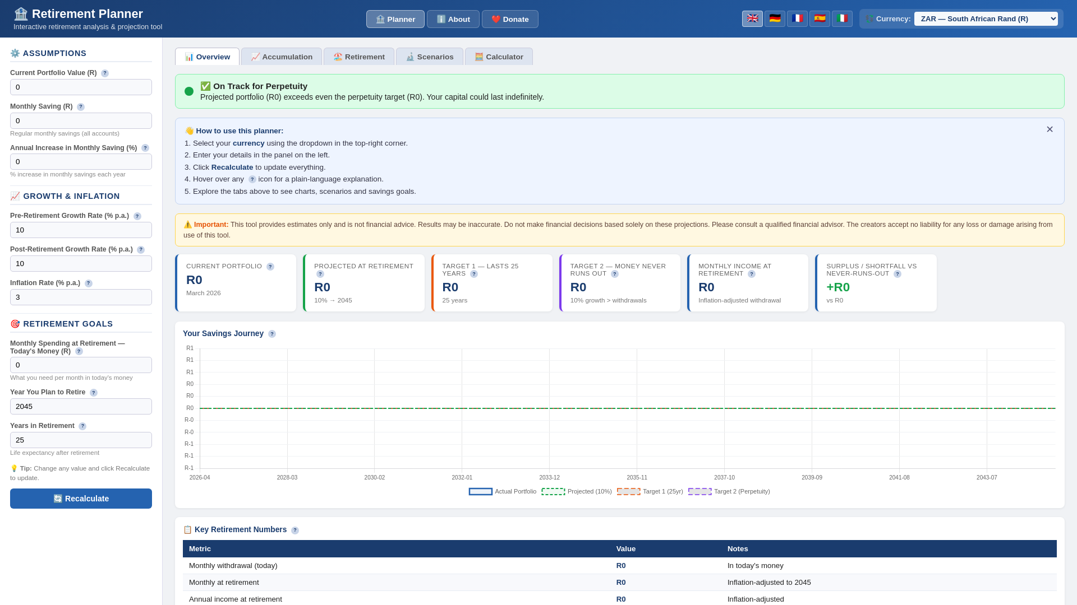Click help icon on Surplus / Shortfall card

click(897, 274)
